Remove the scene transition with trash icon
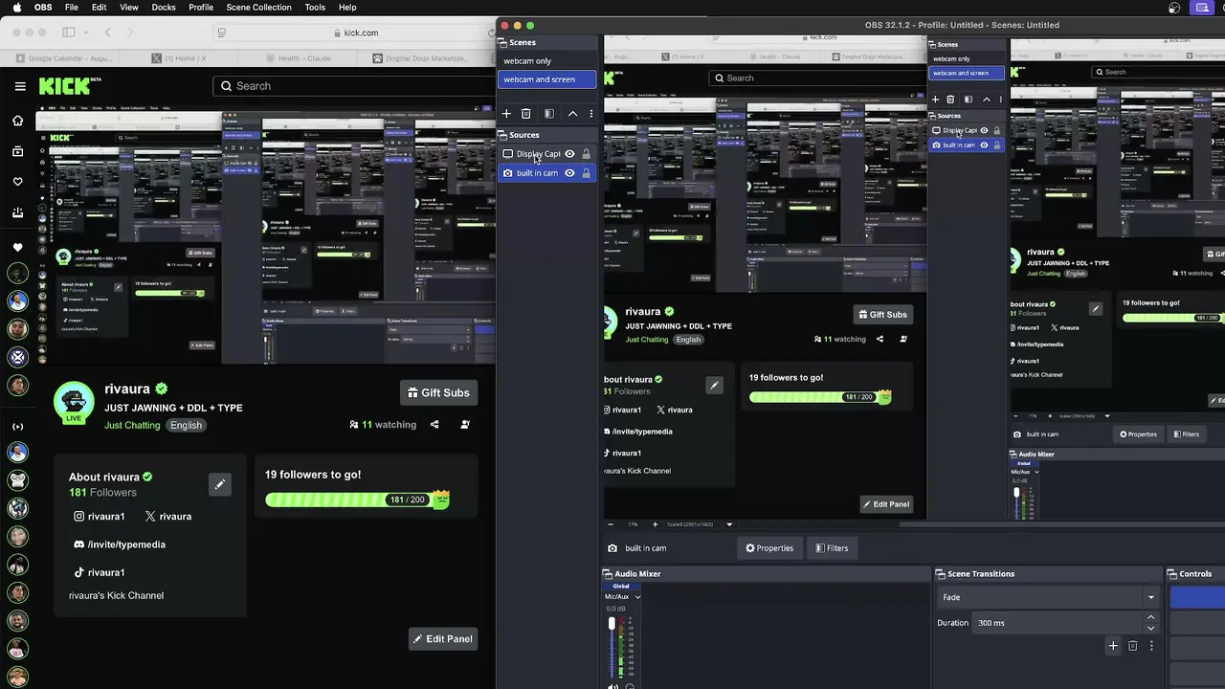1225x689 pixels. (x=1133, y=646)
